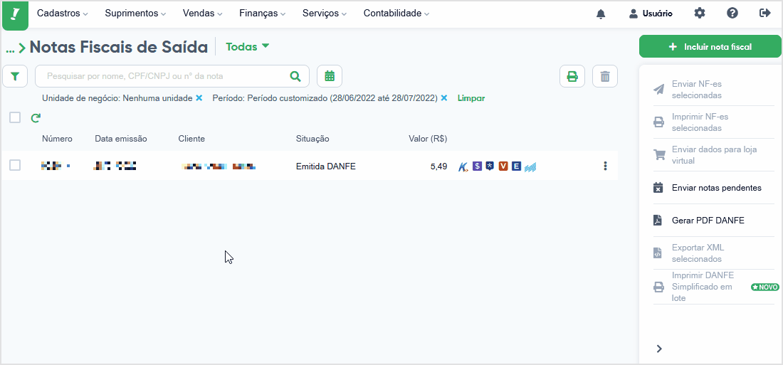Remove the Unidade de negócio filter

tap(199, 98)
